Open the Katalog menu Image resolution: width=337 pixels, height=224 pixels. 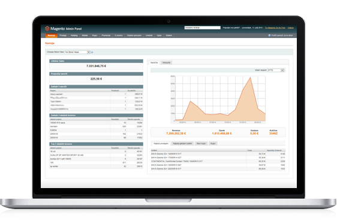pyautogui.click(x=74, y=35)
